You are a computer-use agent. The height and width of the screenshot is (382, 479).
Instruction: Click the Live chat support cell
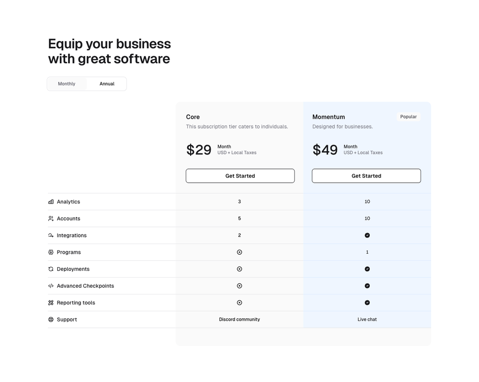coord(367,319)
